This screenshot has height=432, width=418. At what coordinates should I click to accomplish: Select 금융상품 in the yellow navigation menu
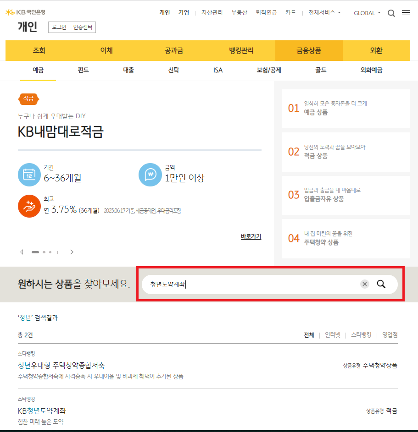click(x=308, y=51)
